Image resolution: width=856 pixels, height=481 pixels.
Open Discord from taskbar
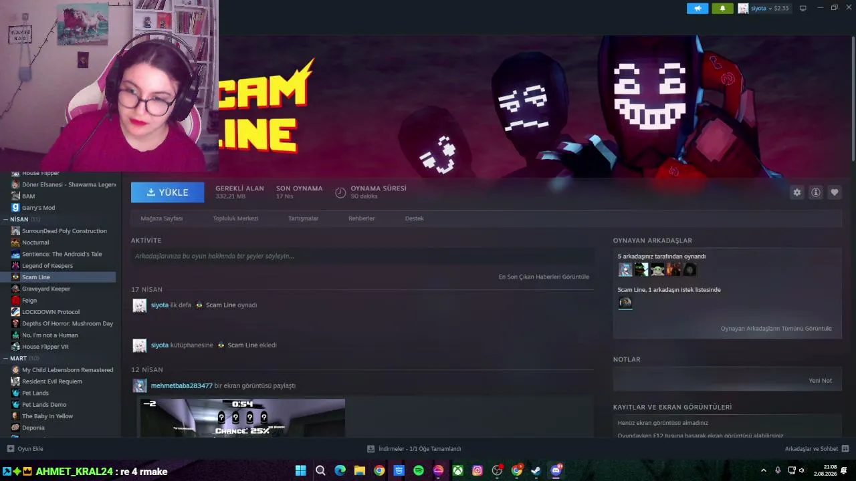tap(556, 470)
